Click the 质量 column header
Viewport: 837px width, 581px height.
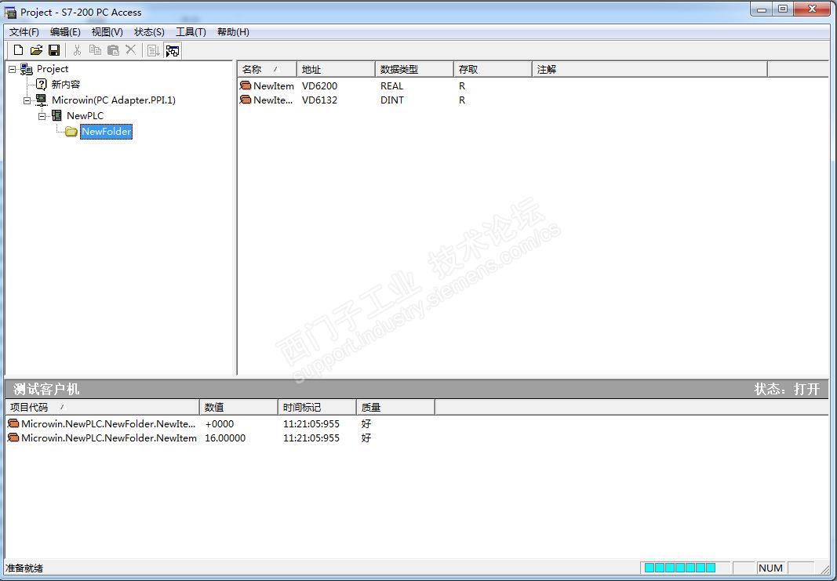[x=395, y=407]
